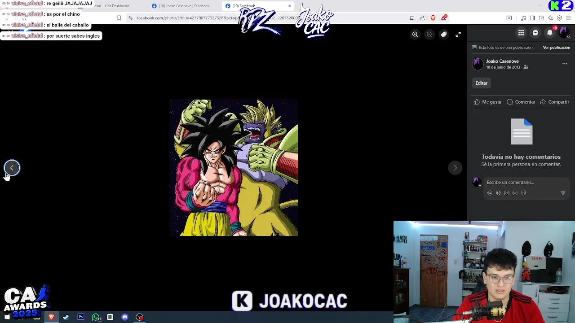Open post options three-dots menu
575x323 pixels.
point(565,64)
